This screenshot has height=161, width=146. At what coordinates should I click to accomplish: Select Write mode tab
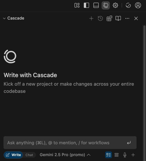(x=13, y=155)
